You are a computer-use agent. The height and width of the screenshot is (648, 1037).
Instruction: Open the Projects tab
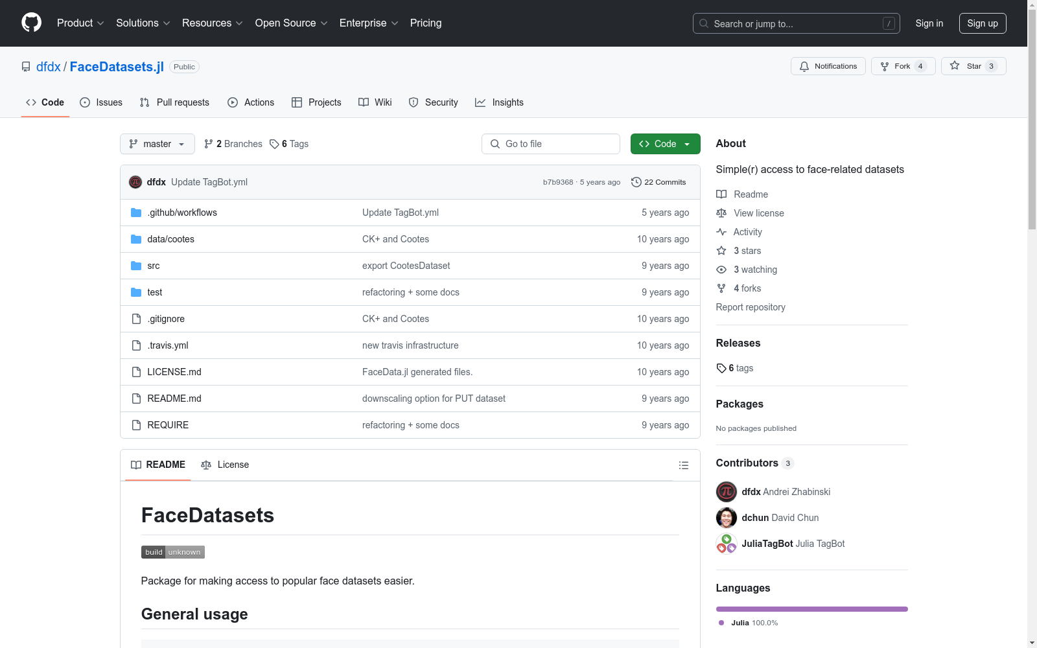[x=316, y=102]
